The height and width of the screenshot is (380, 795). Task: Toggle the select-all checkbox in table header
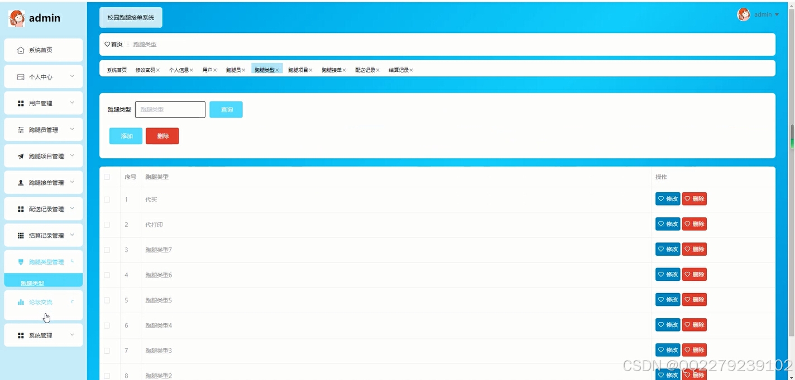click(107, 177)
